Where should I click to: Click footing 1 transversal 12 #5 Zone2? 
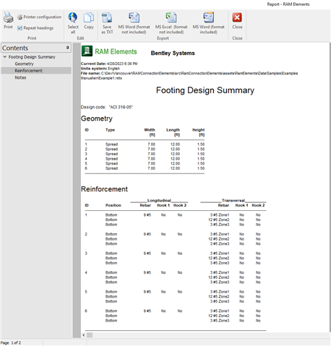pyautogui.click(x=218, y=220)
